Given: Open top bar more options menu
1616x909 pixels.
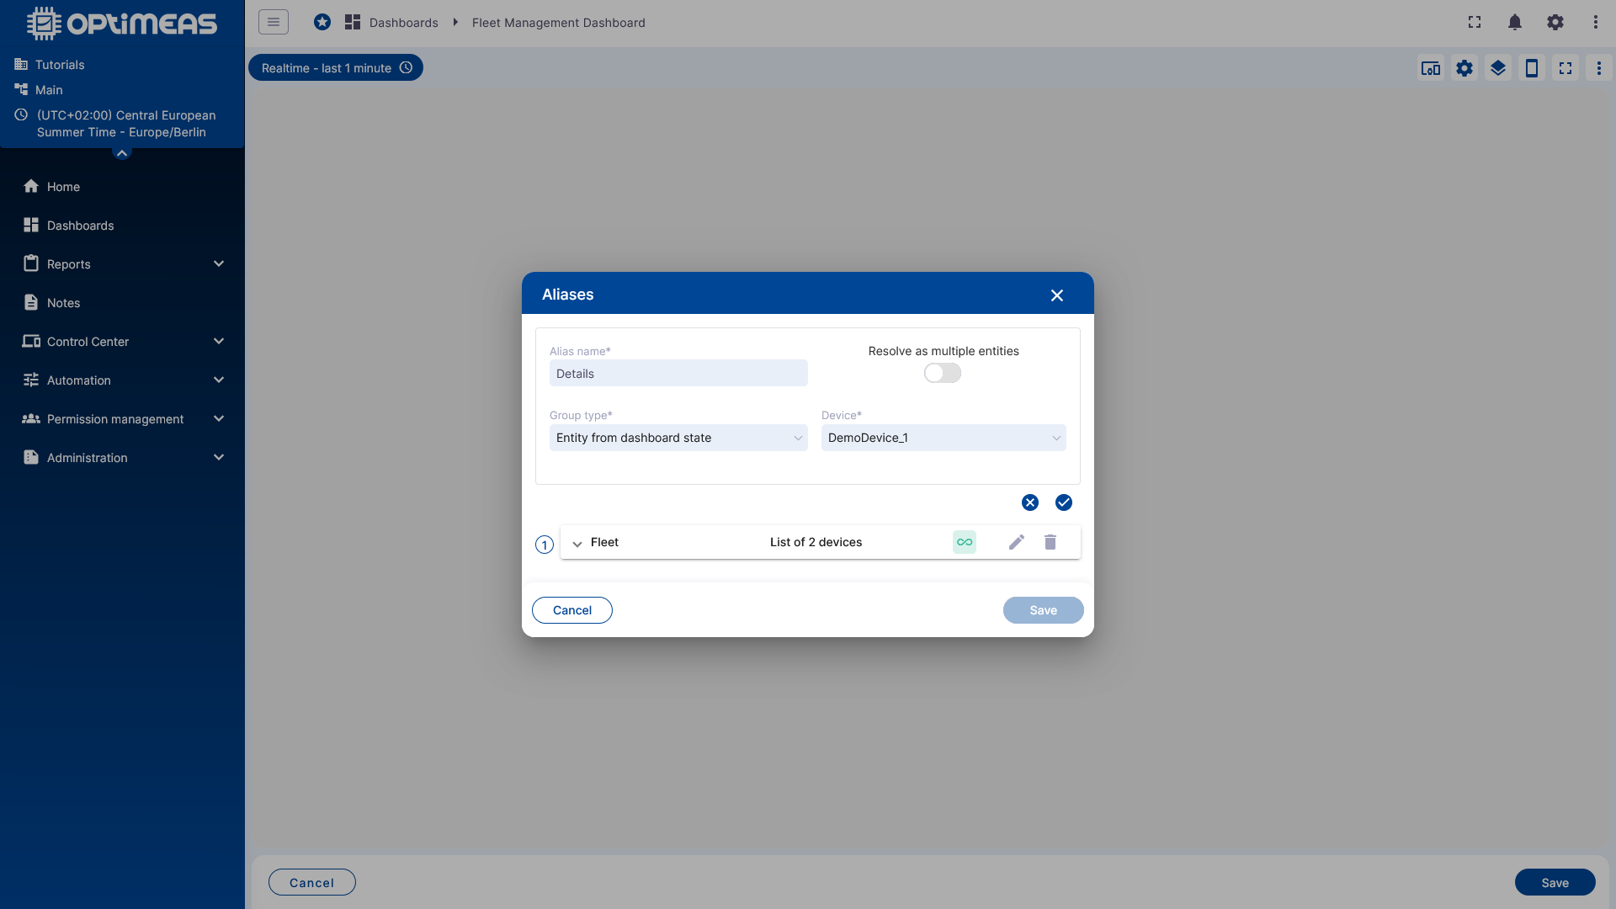Looking at the screenshot, I should pyautogui.click(x=1596, y=22).
